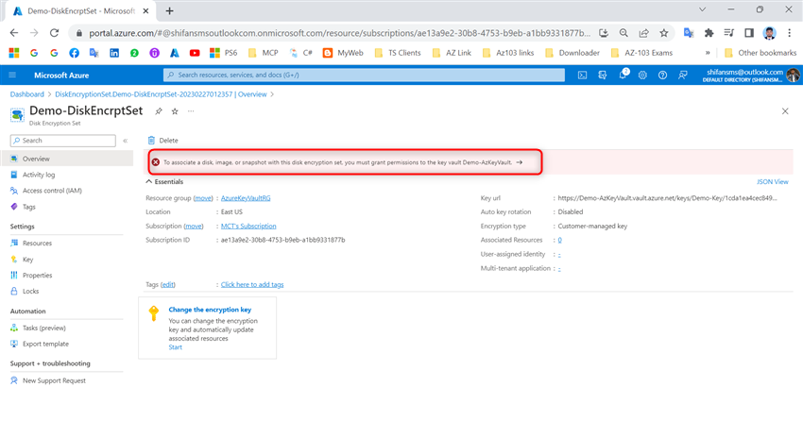Open Change the encryption key card title
The image size is (803, 421).
tap(210, 310)
